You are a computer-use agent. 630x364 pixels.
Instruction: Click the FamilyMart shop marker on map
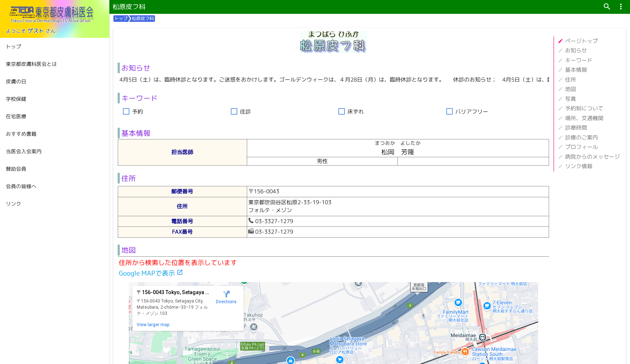tap(458, 302)
